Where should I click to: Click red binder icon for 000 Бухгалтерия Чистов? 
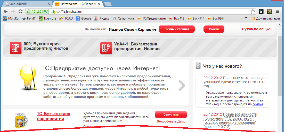tap(16, 48)
